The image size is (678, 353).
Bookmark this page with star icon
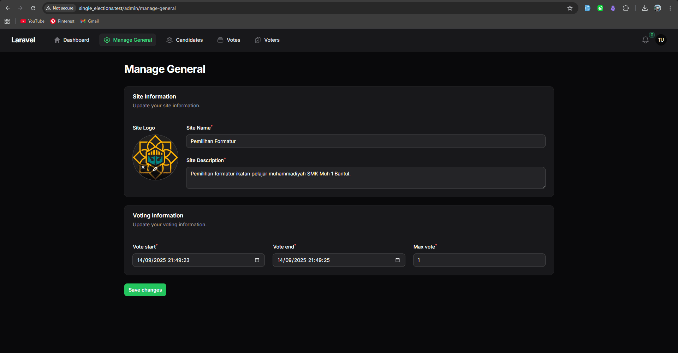[x=570, y=8]
